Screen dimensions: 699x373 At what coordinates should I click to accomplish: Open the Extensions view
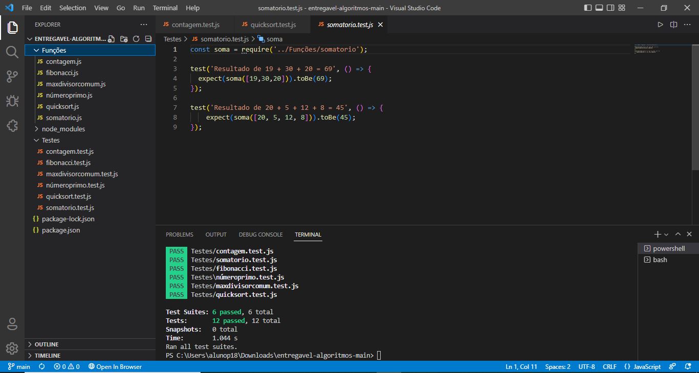(x=12, y=125)
